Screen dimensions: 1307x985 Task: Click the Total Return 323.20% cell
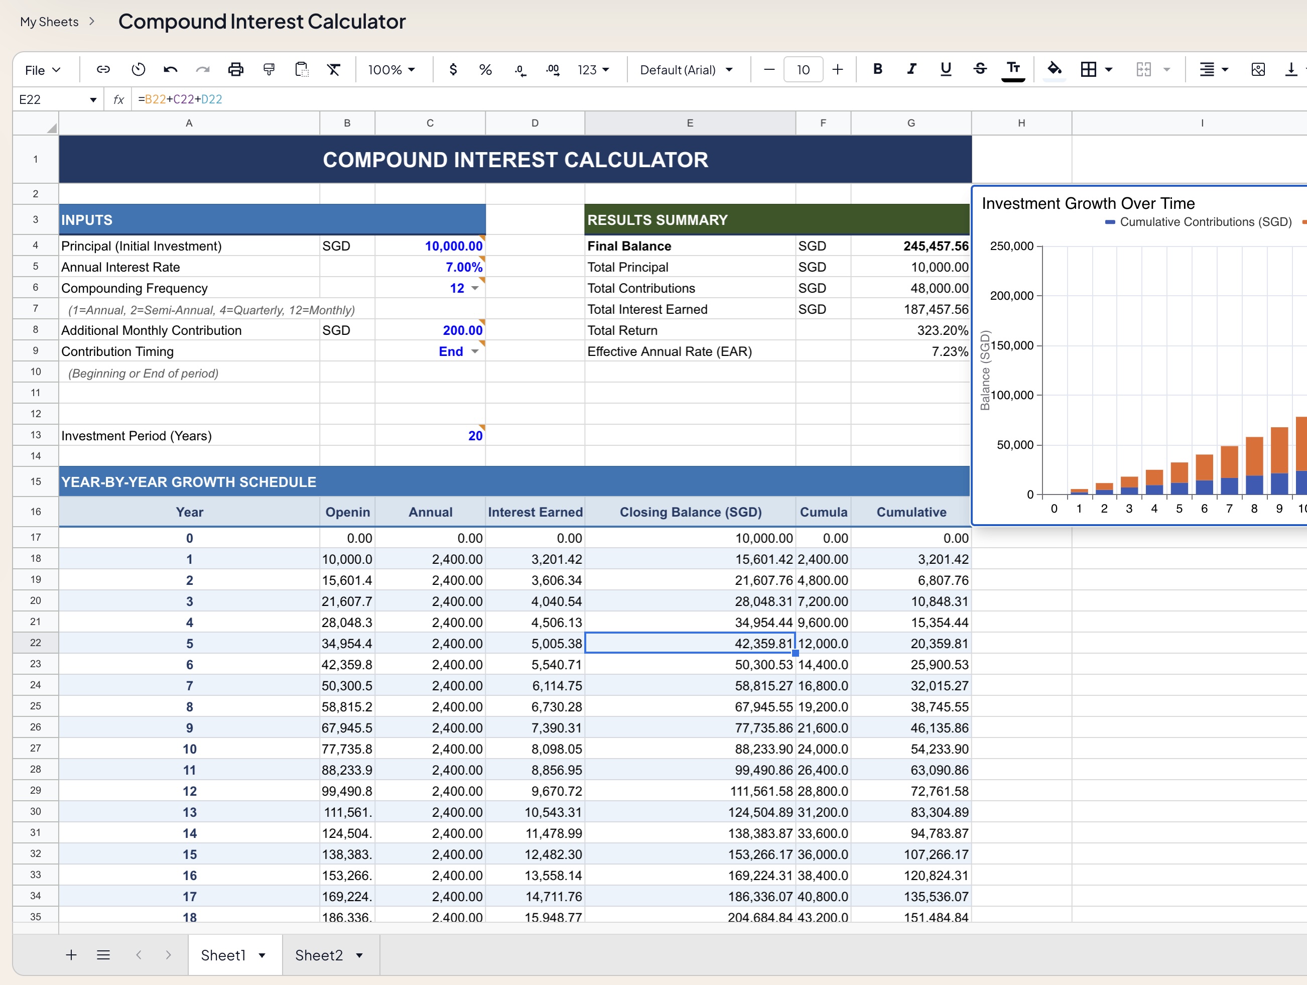pos(911,330)
